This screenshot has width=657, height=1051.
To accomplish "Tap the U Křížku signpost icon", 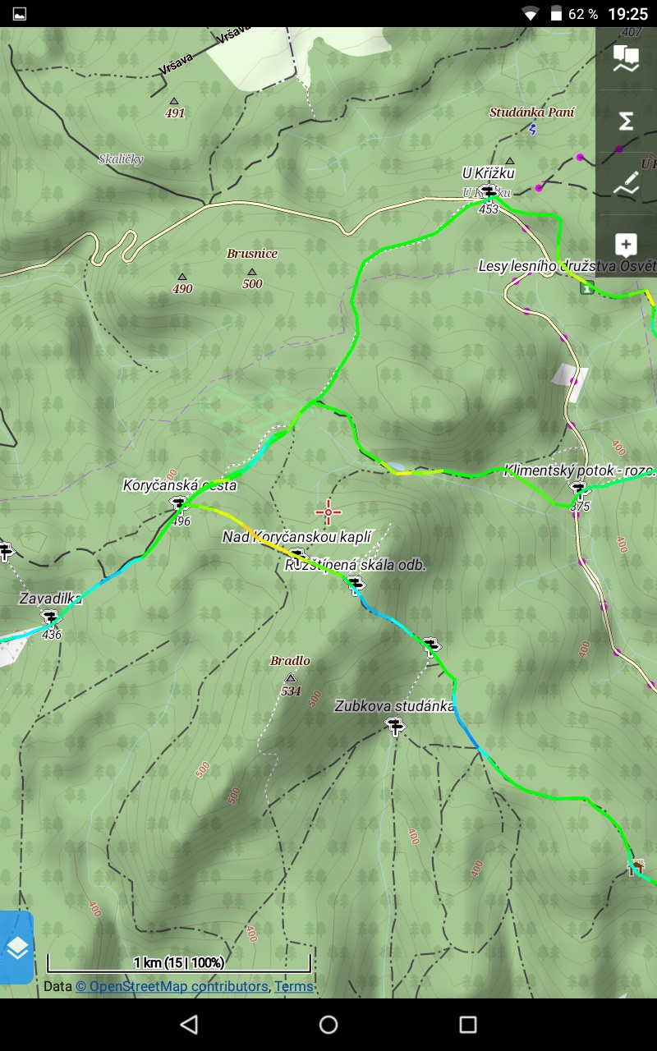I will 489,192.
